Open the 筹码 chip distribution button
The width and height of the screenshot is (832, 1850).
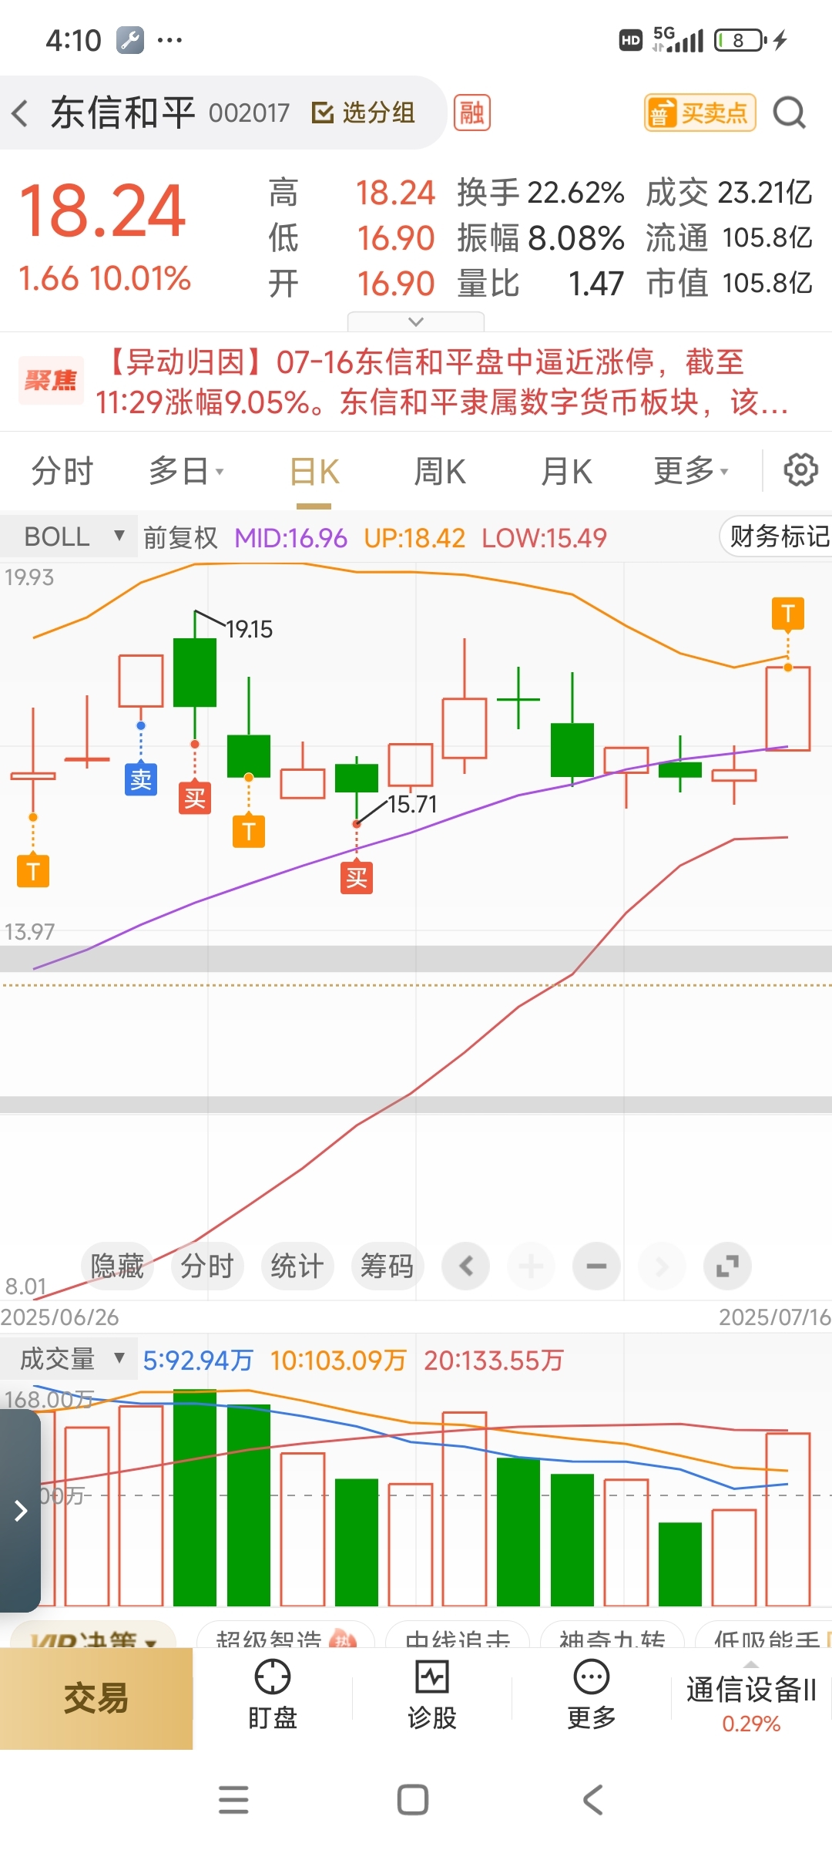pos(387,1266)
